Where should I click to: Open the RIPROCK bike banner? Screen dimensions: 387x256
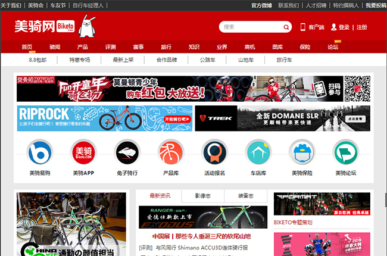104,118
